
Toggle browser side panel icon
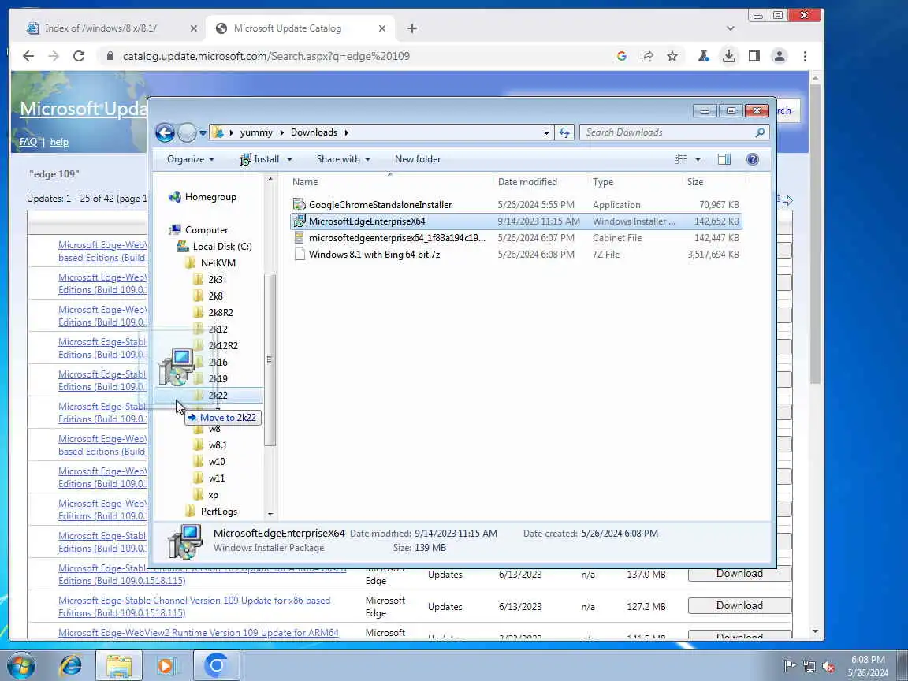pyautogui.click(x=754, y=56)
